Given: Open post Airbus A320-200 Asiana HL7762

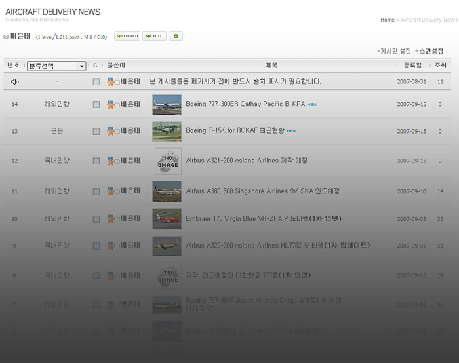Looking at the screenshot, I should [x=278, y=246].
